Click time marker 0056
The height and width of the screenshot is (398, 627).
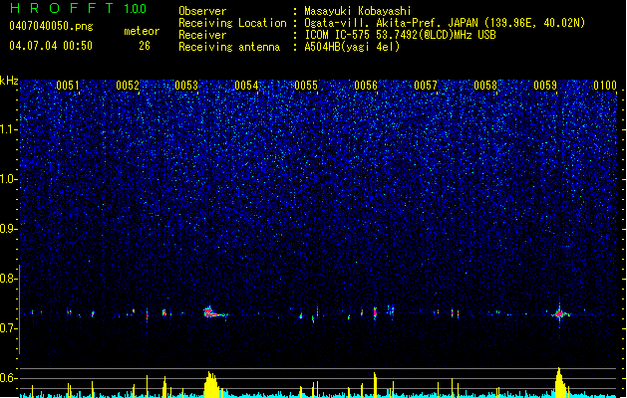click(x=366, y=86)
